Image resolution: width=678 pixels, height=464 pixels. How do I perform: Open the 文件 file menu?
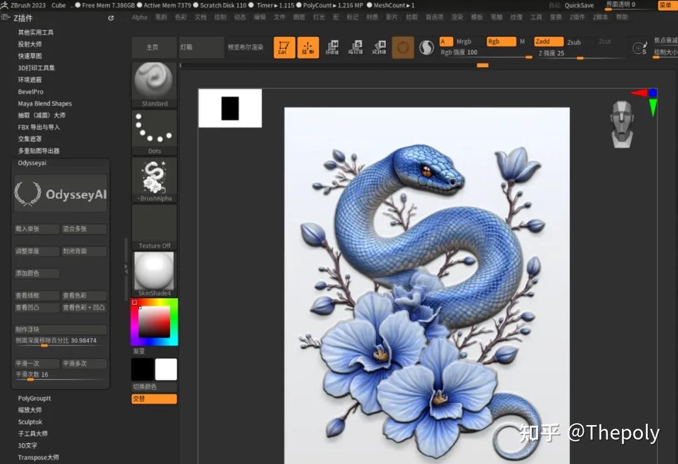click(279, 18)
